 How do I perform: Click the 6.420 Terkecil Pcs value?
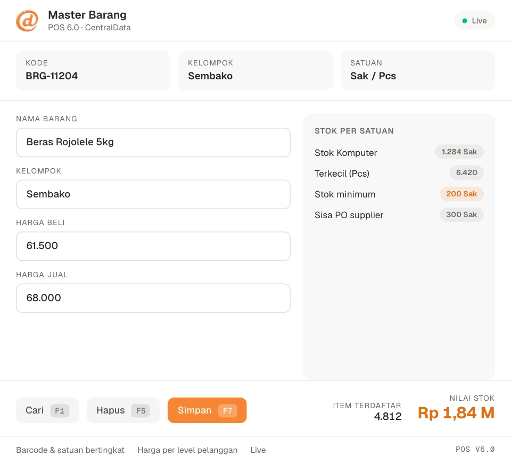(467, 172)
